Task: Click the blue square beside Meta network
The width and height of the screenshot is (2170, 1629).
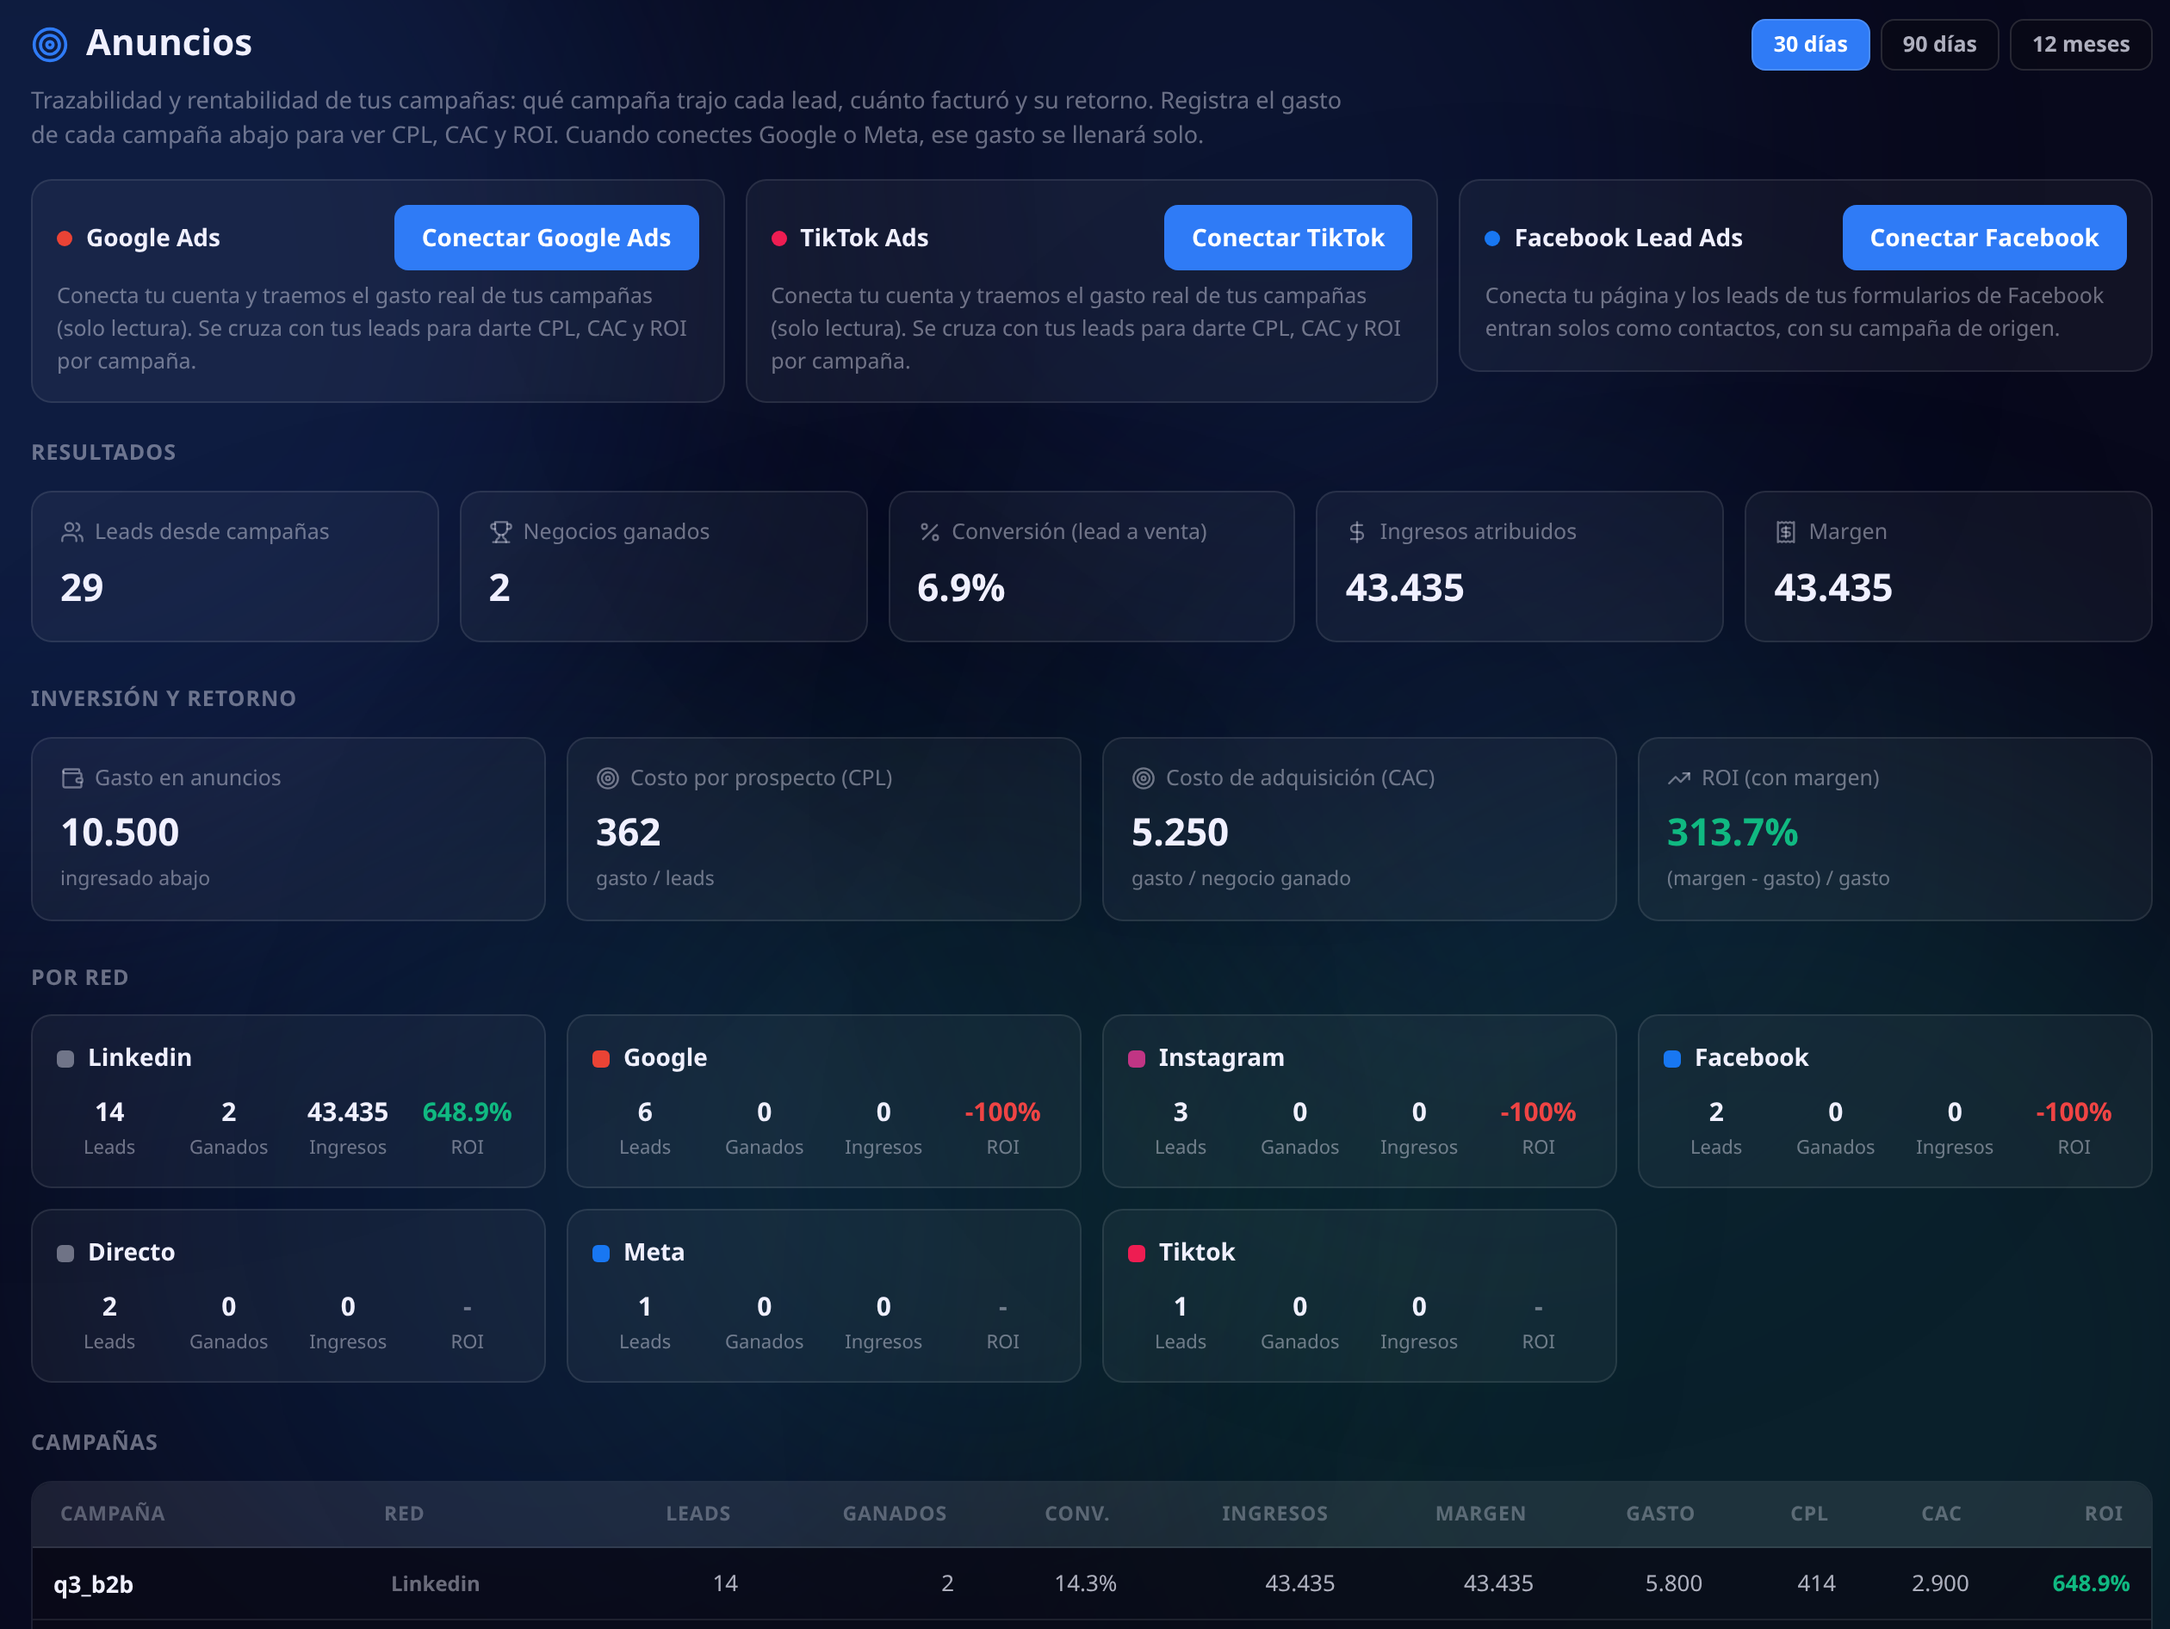Action: 601,1254
